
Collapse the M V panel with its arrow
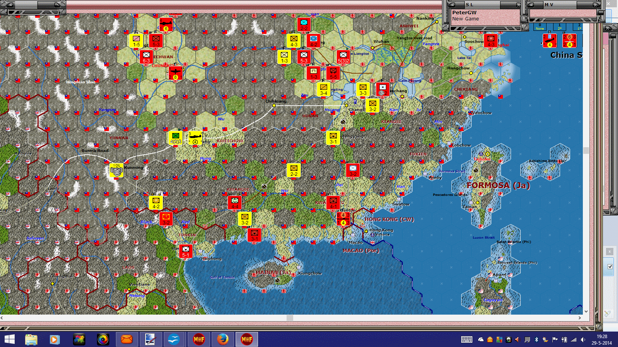(x=531, y=5)
